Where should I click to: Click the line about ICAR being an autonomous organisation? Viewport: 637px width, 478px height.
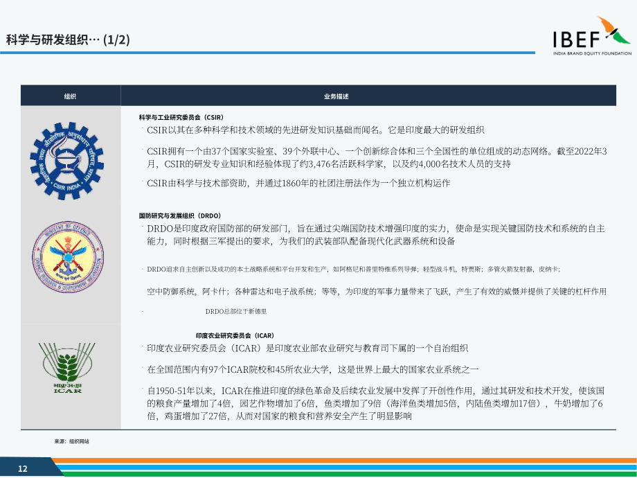pyautogui.click(x=307, y=348)
